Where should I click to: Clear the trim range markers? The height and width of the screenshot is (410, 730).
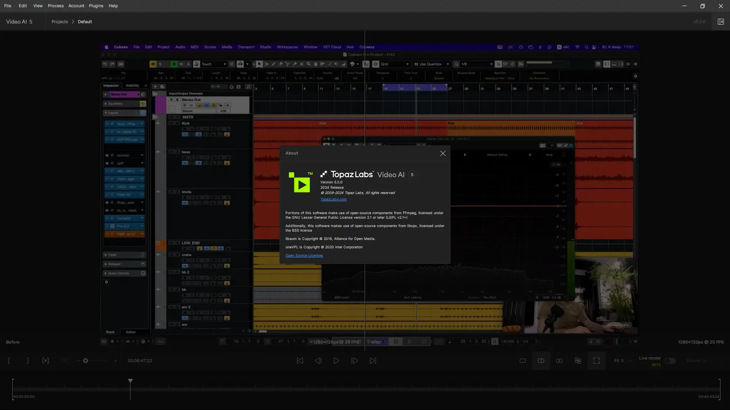46,361
